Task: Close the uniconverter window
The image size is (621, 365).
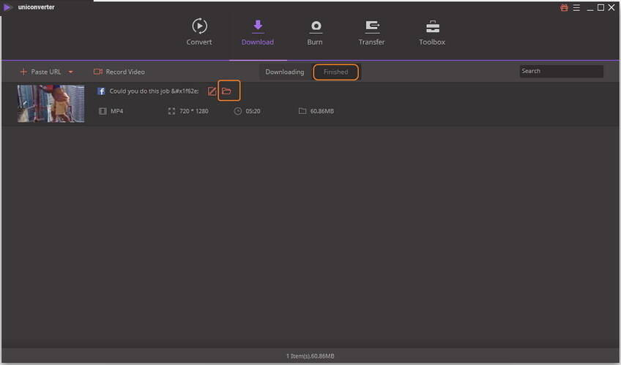Action: [x=611, y=7]
